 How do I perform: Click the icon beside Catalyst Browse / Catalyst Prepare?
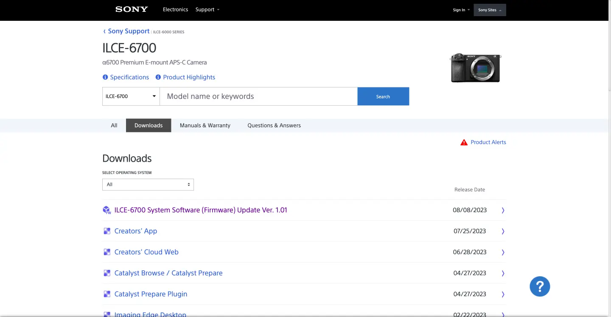coord(107,273)
